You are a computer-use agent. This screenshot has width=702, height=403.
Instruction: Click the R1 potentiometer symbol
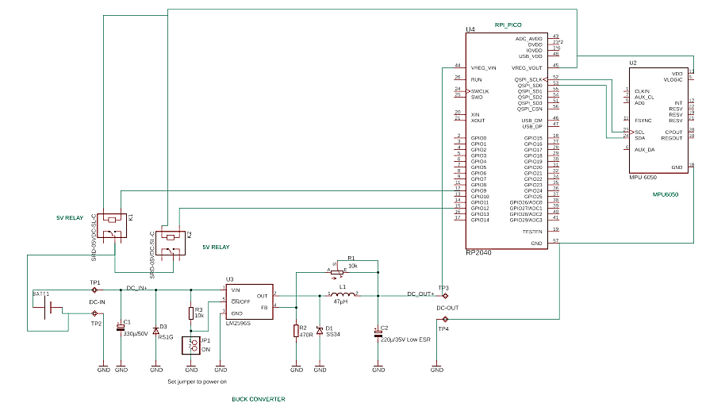click(338, 272)
